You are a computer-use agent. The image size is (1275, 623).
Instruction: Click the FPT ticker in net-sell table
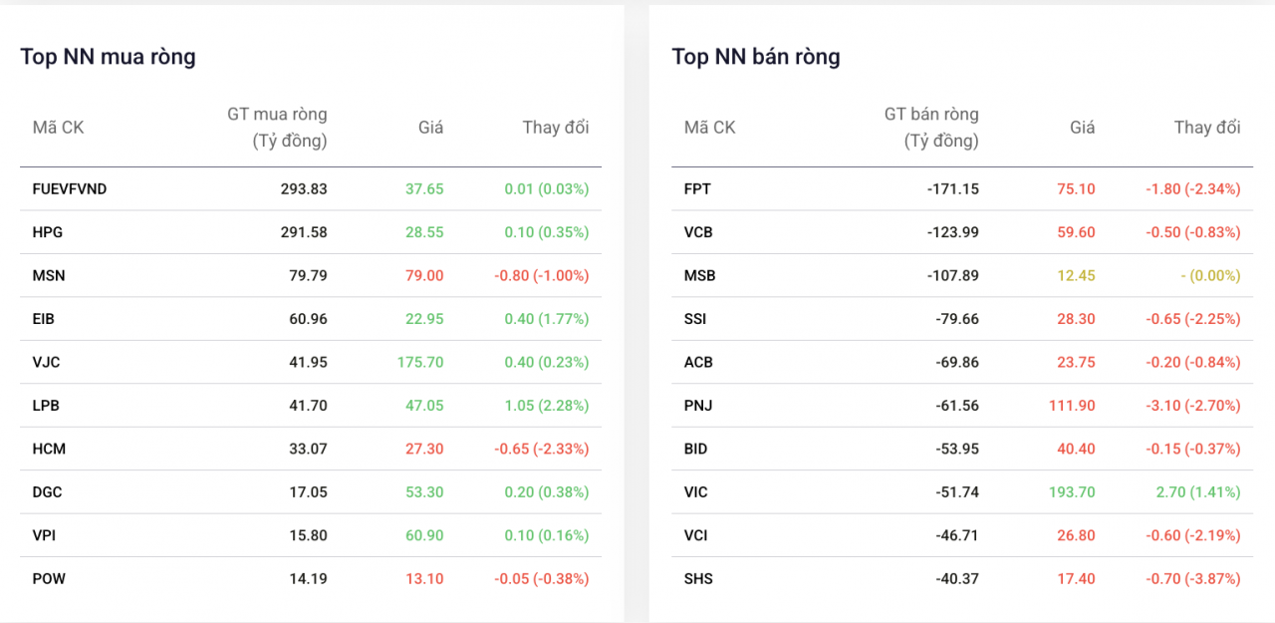697,188
